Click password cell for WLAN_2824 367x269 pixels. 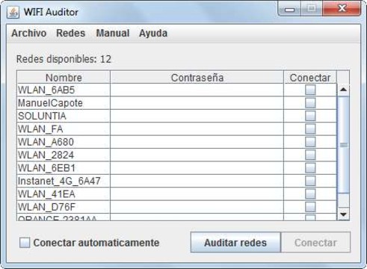point(197,155)
